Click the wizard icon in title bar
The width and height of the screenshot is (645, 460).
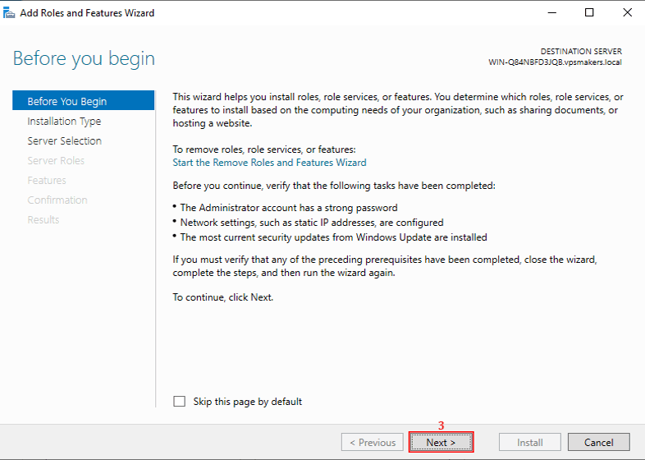9,13
